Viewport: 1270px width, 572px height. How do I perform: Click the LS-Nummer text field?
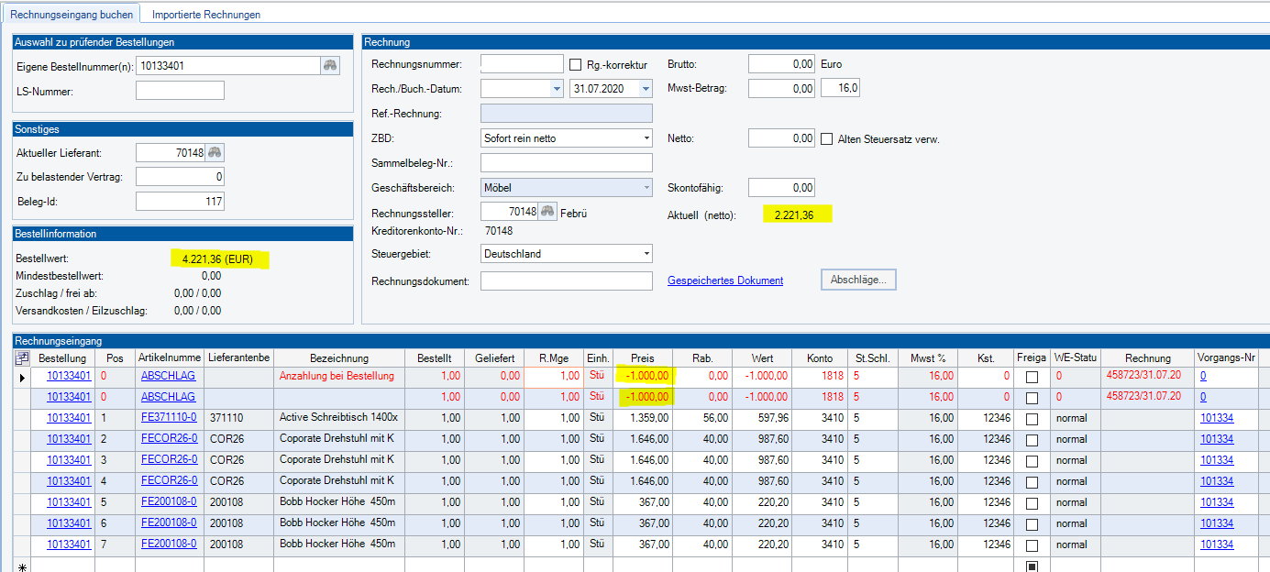coord(180,90)
